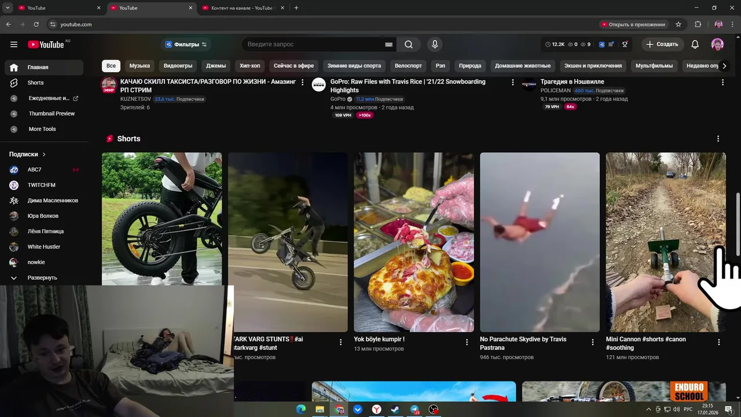Open the on-screen keyboard in search box

point(388,45)
